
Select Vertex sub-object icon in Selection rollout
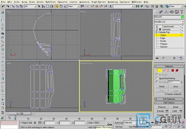coord(160,71)
